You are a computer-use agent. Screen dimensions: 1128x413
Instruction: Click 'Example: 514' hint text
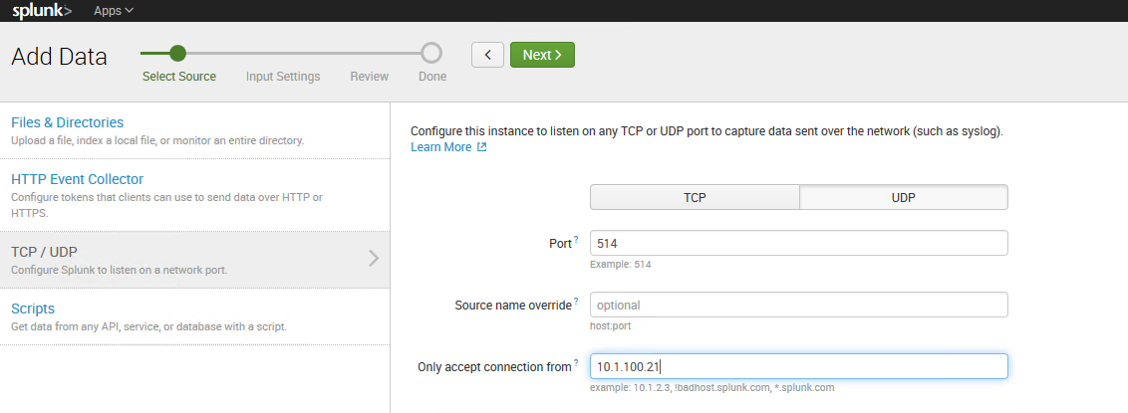620,265
